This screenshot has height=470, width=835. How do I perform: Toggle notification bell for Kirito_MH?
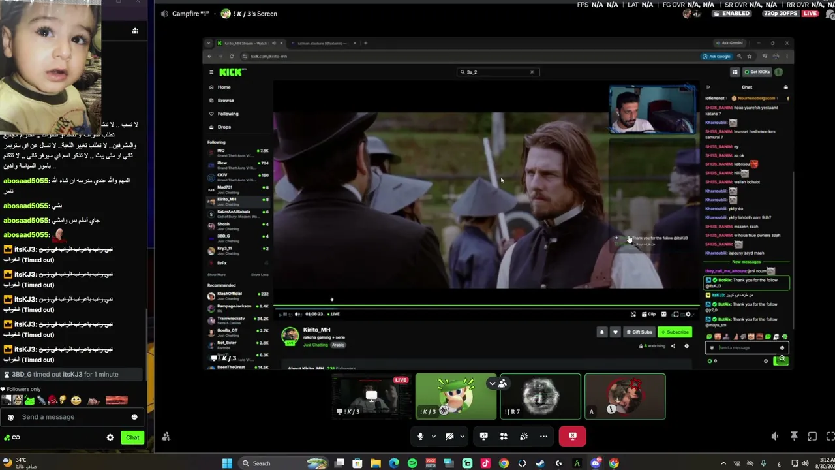click(602, 332)
